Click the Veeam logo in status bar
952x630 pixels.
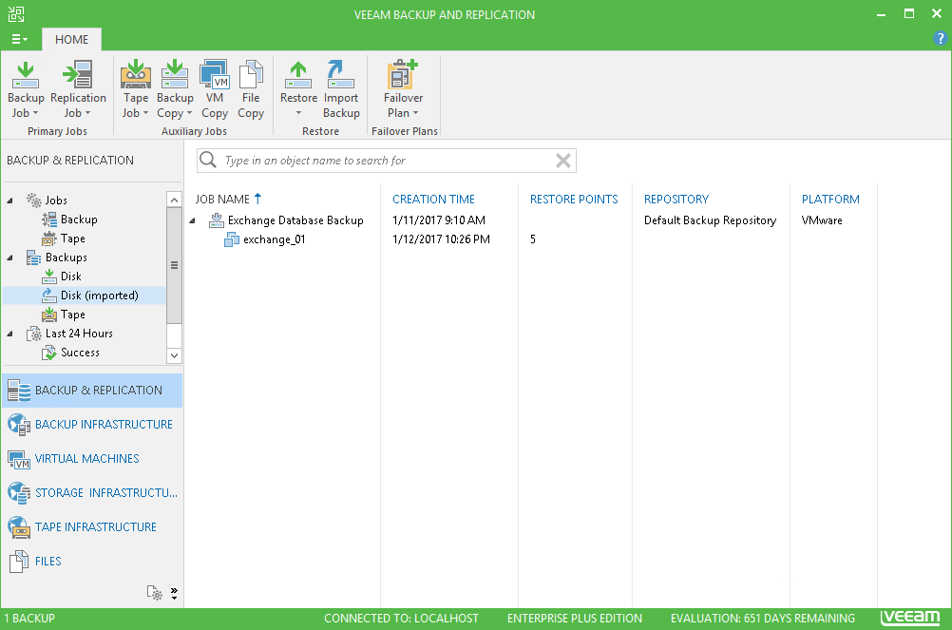coord(910,618)
